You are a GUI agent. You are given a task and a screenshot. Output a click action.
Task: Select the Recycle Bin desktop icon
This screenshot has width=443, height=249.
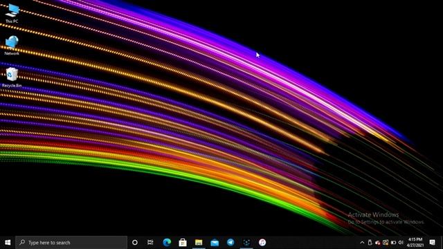pos(12,77)
